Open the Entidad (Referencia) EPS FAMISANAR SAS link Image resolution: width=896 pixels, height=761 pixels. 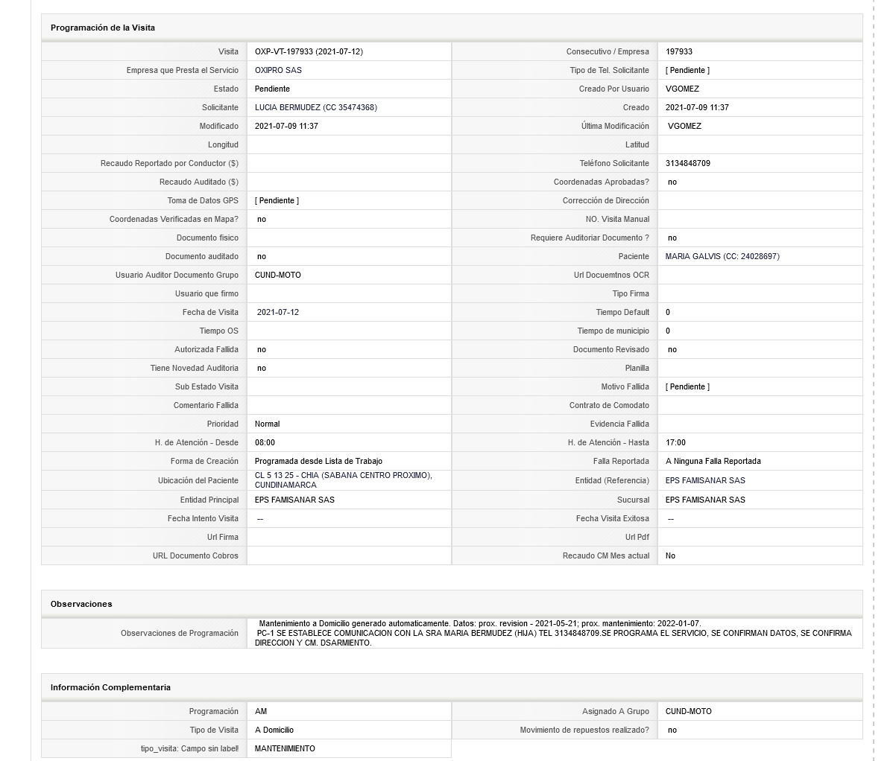pos(705,480)
